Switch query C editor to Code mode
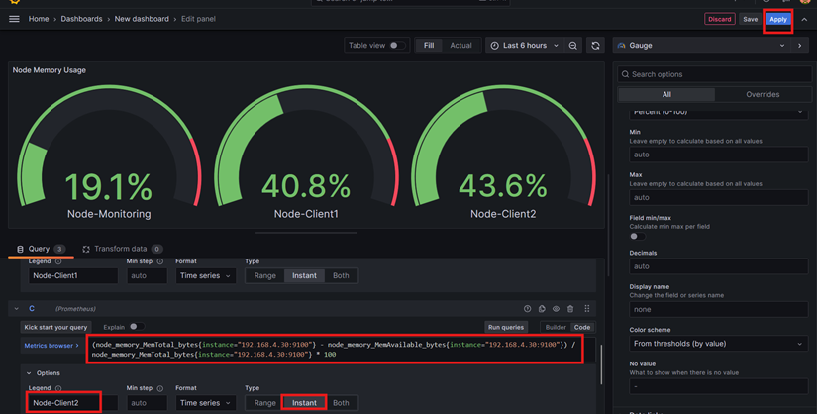 (x=582, y=327)
